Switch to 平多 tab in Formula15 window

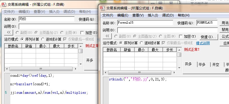pyautogui.click(x=204, y=65)
